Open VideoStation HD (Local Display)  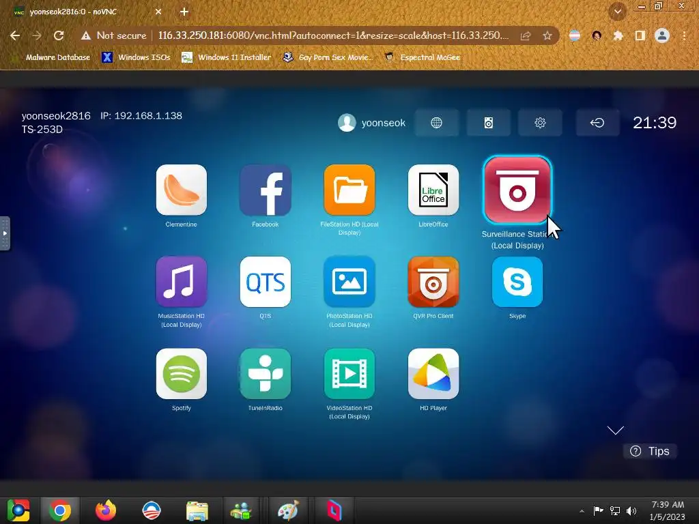(x=349, y=373)
